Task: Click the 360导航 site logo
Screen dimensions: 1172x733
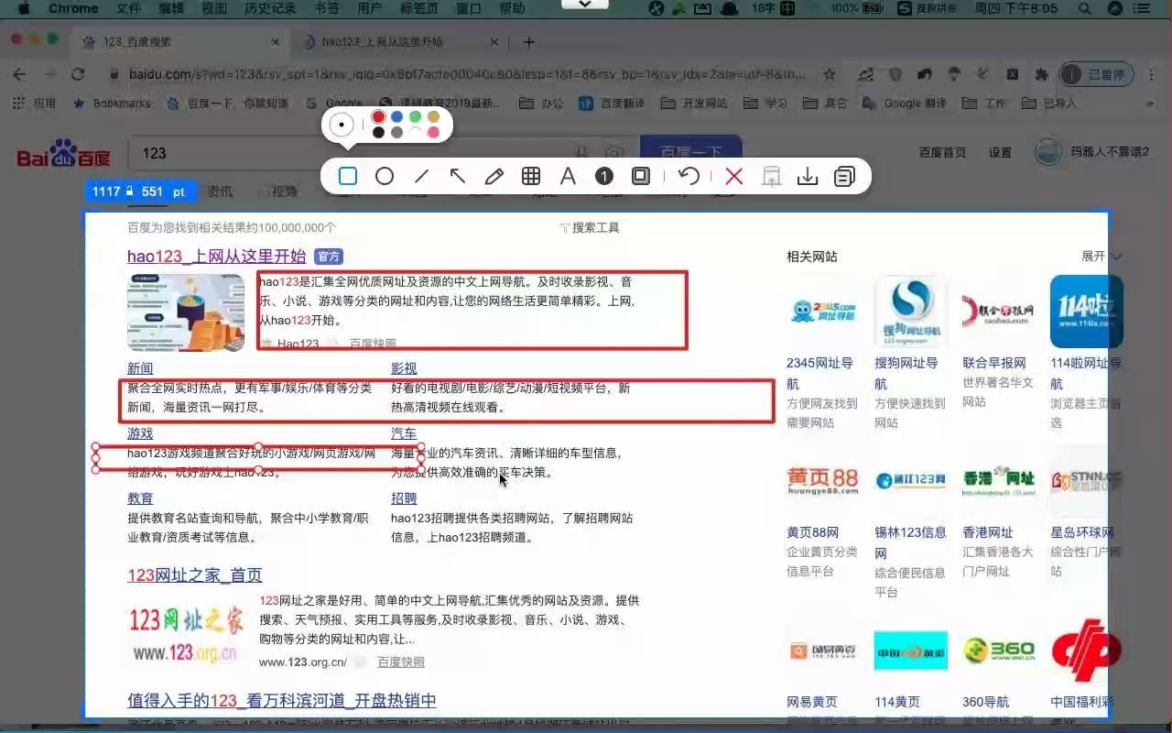Action: [999, 651]
